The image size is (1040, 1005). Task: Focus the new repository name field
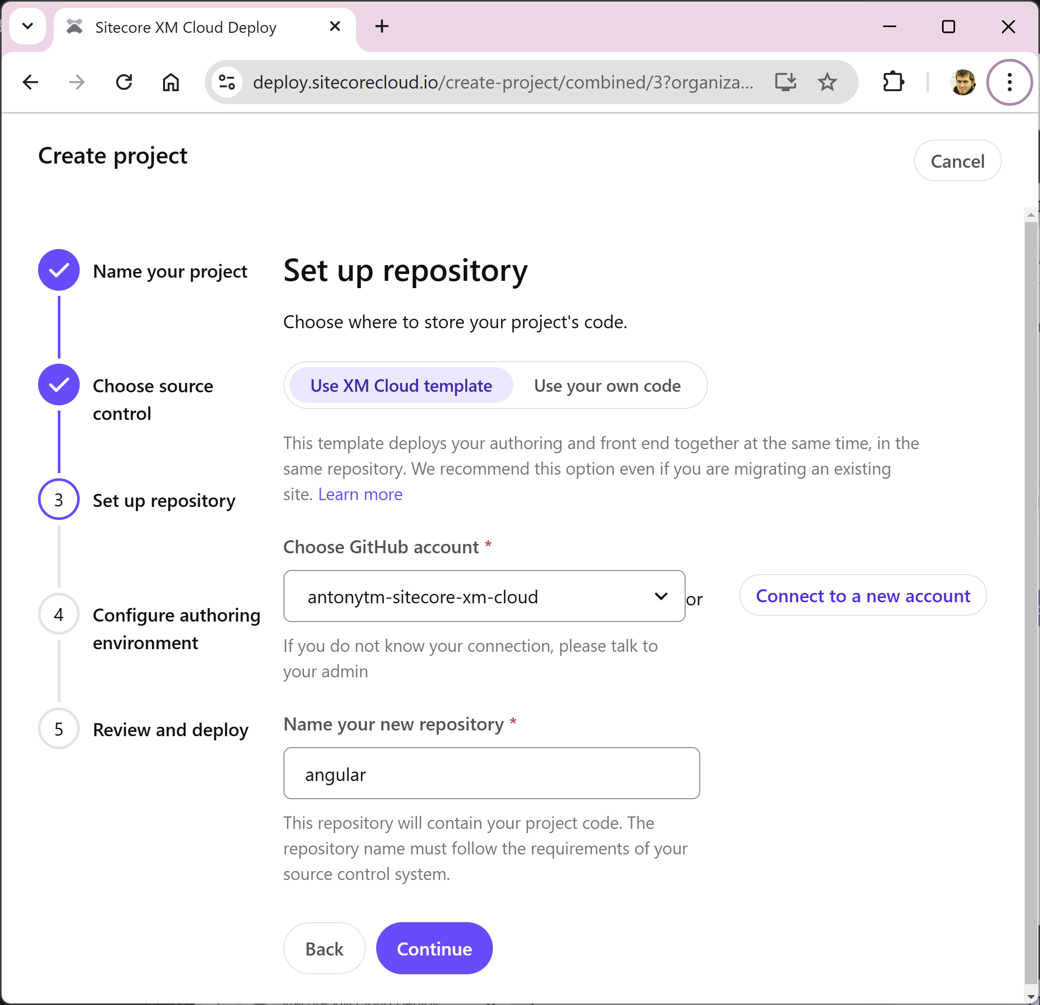(x=491, y=774)
